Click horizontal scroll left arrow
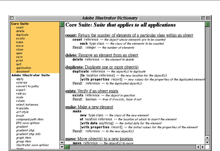 (x=198, y=147)
